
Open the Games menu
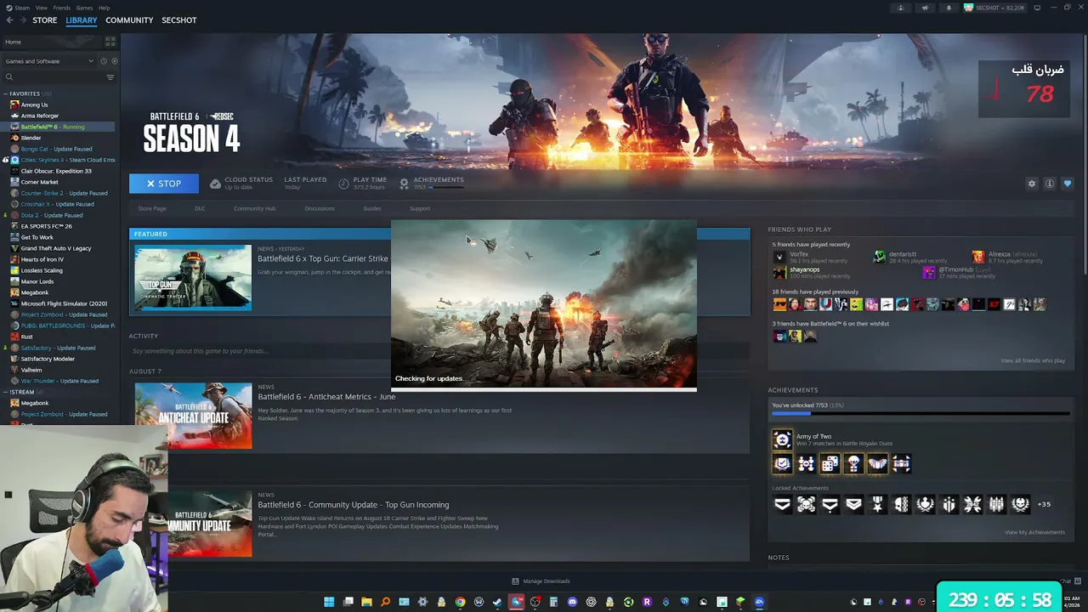(x=84, y=8)
